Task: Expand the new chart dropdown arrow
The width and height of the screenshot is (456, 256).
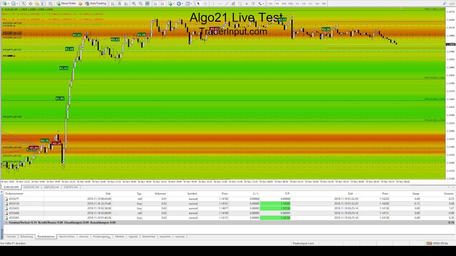Action: (x=8, y=4)
